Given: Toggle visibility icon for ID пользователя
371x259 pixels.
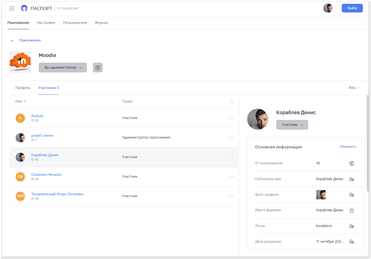Looking at the screenshot, I should [352, 163].
